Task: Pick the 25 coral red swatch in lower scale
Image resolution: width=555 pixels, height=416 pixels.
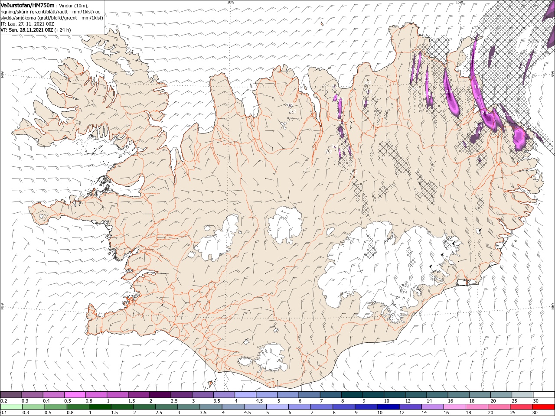Action: click(521, 407)
